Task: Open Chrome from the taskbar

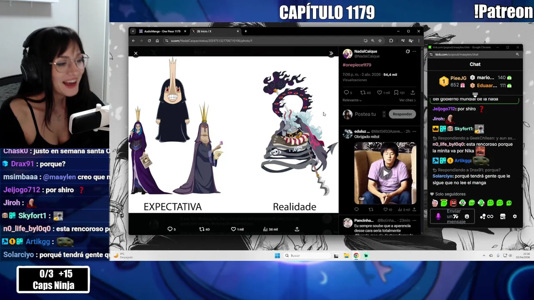Action: click(x=356, y=256)
